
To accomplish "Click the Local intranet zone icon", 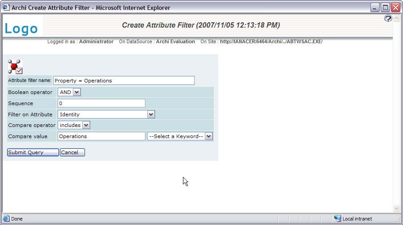I will pos(338,219).
